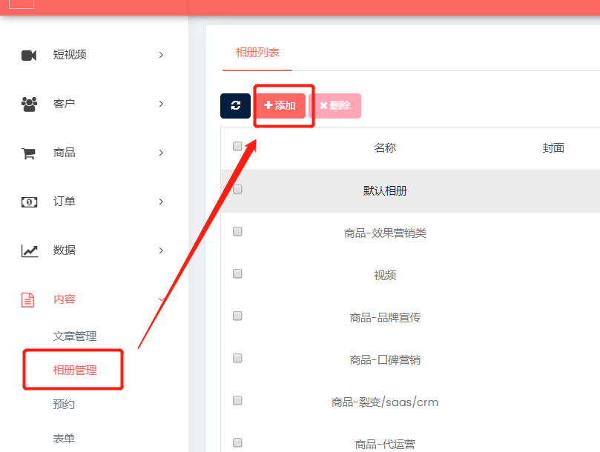Tick the checkbox beside 视频 album
Viewport: 600px width, 452px height.
[x=237, y=273]
